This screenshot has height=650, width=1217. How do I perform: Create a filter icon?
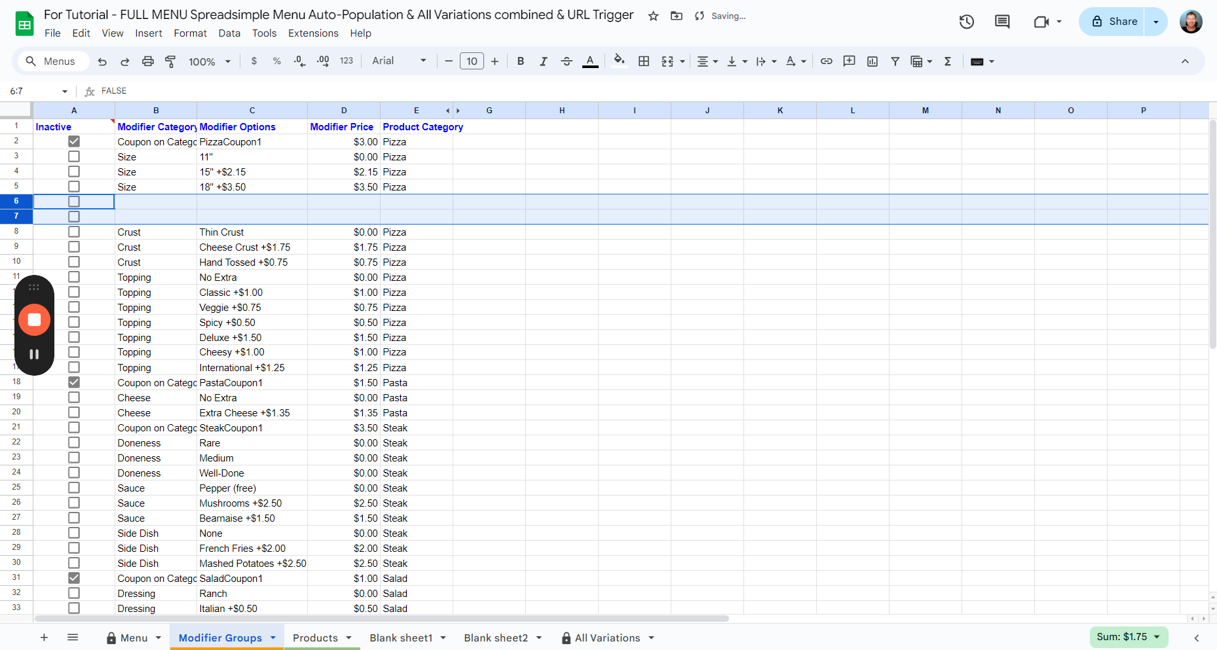[x=895, y=62]
